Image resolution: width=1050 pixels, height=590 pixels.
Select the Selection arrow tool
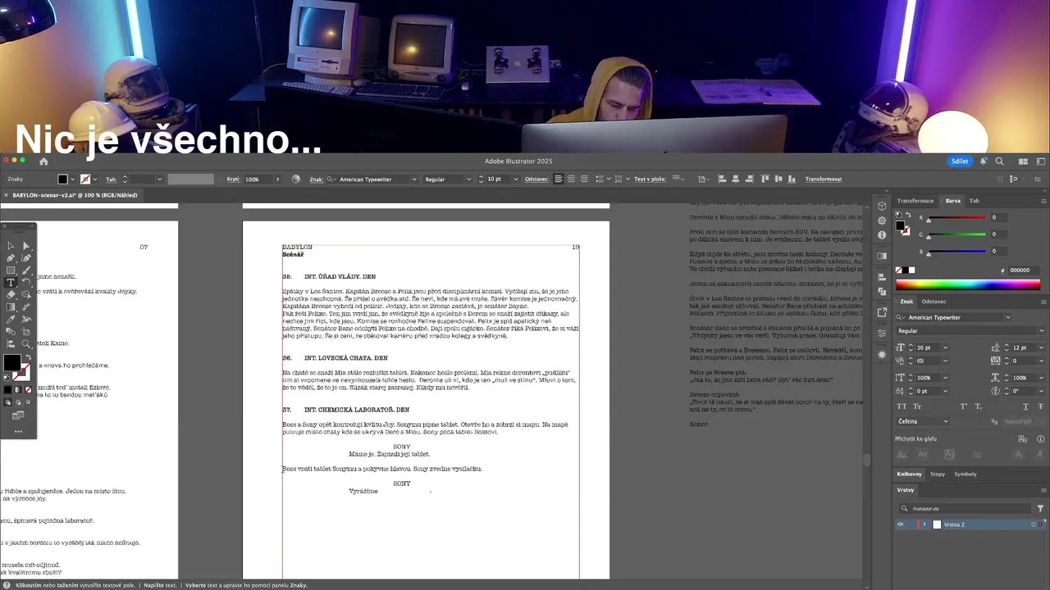tap(11, 246)
